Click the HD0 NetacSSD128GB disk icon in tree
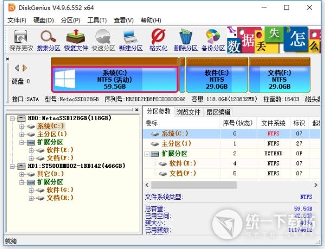The image size is (325, 249). point(21,119)
